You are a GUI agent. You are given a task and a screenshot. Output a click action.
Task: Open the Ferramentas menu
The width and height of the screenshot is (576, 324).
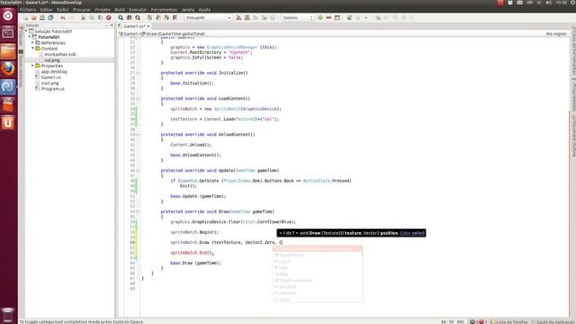pyautogui.click(x=164, y=10)
